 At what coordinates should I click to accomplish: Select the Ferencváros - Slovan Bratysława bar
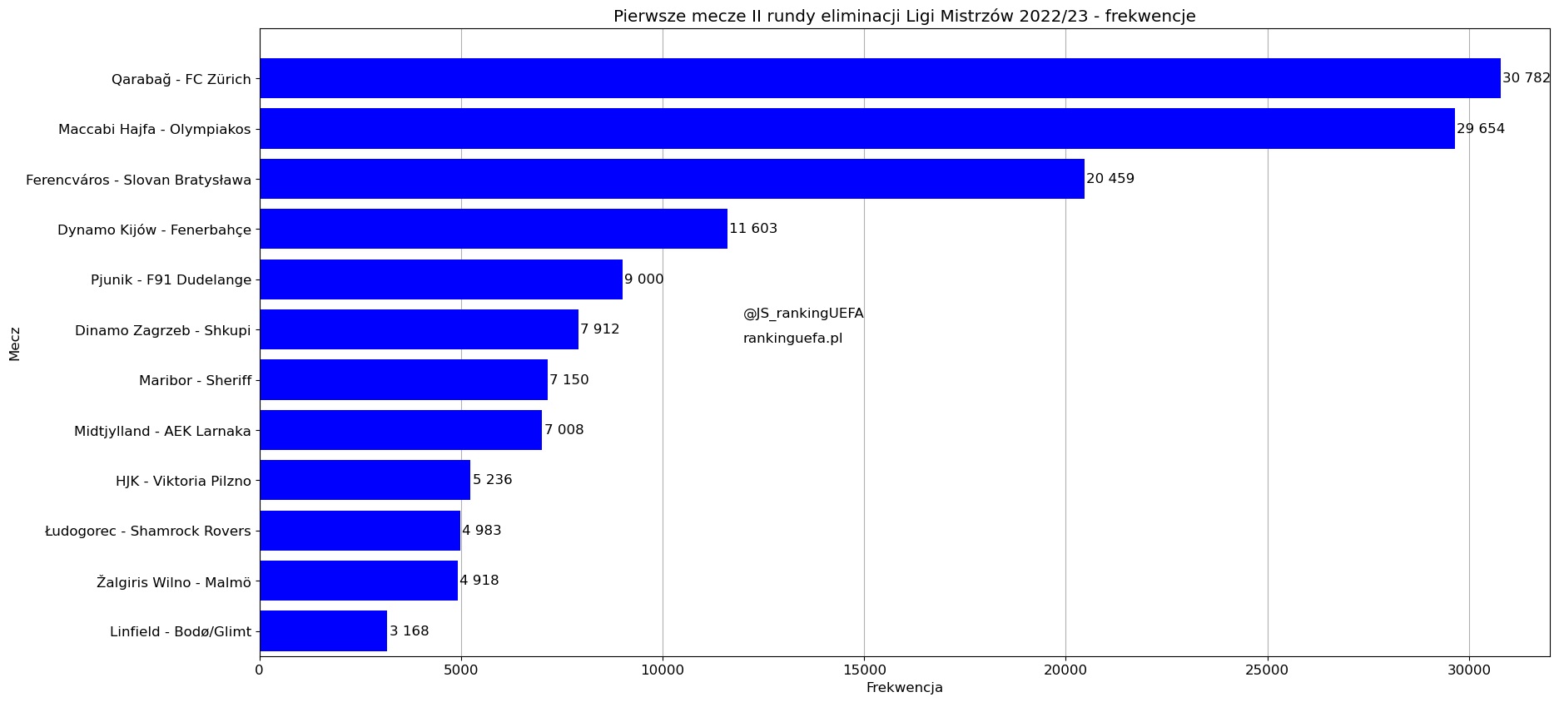(673, 179)
